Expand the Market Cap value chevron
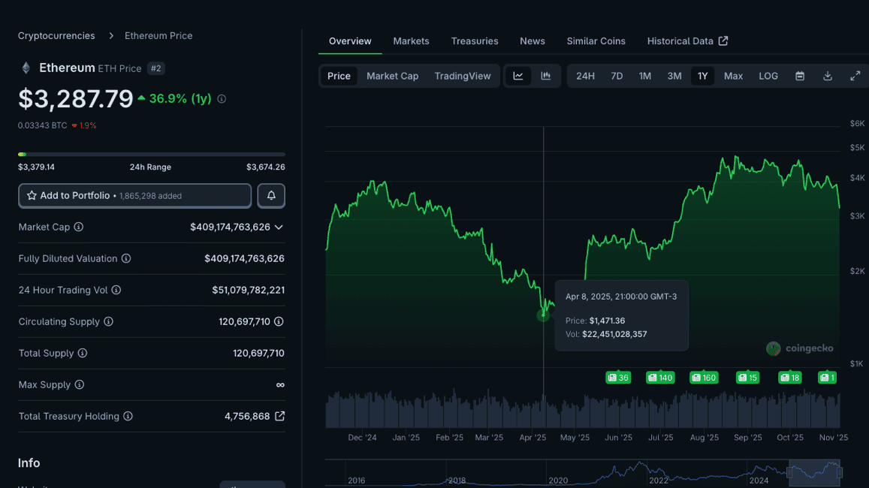The width and height of the screenshot is (869, 488). pyautogui.click(x=279, y=227)
